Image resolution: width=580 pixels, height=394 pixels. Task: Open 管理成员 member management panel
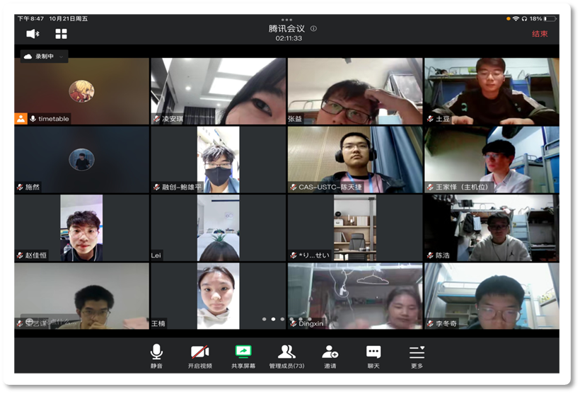(286, 355)
